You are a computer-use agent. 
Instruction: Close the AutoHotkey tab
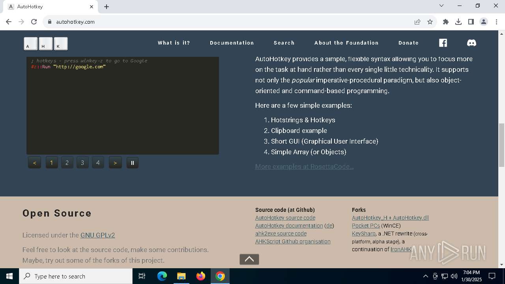[92, 7]
